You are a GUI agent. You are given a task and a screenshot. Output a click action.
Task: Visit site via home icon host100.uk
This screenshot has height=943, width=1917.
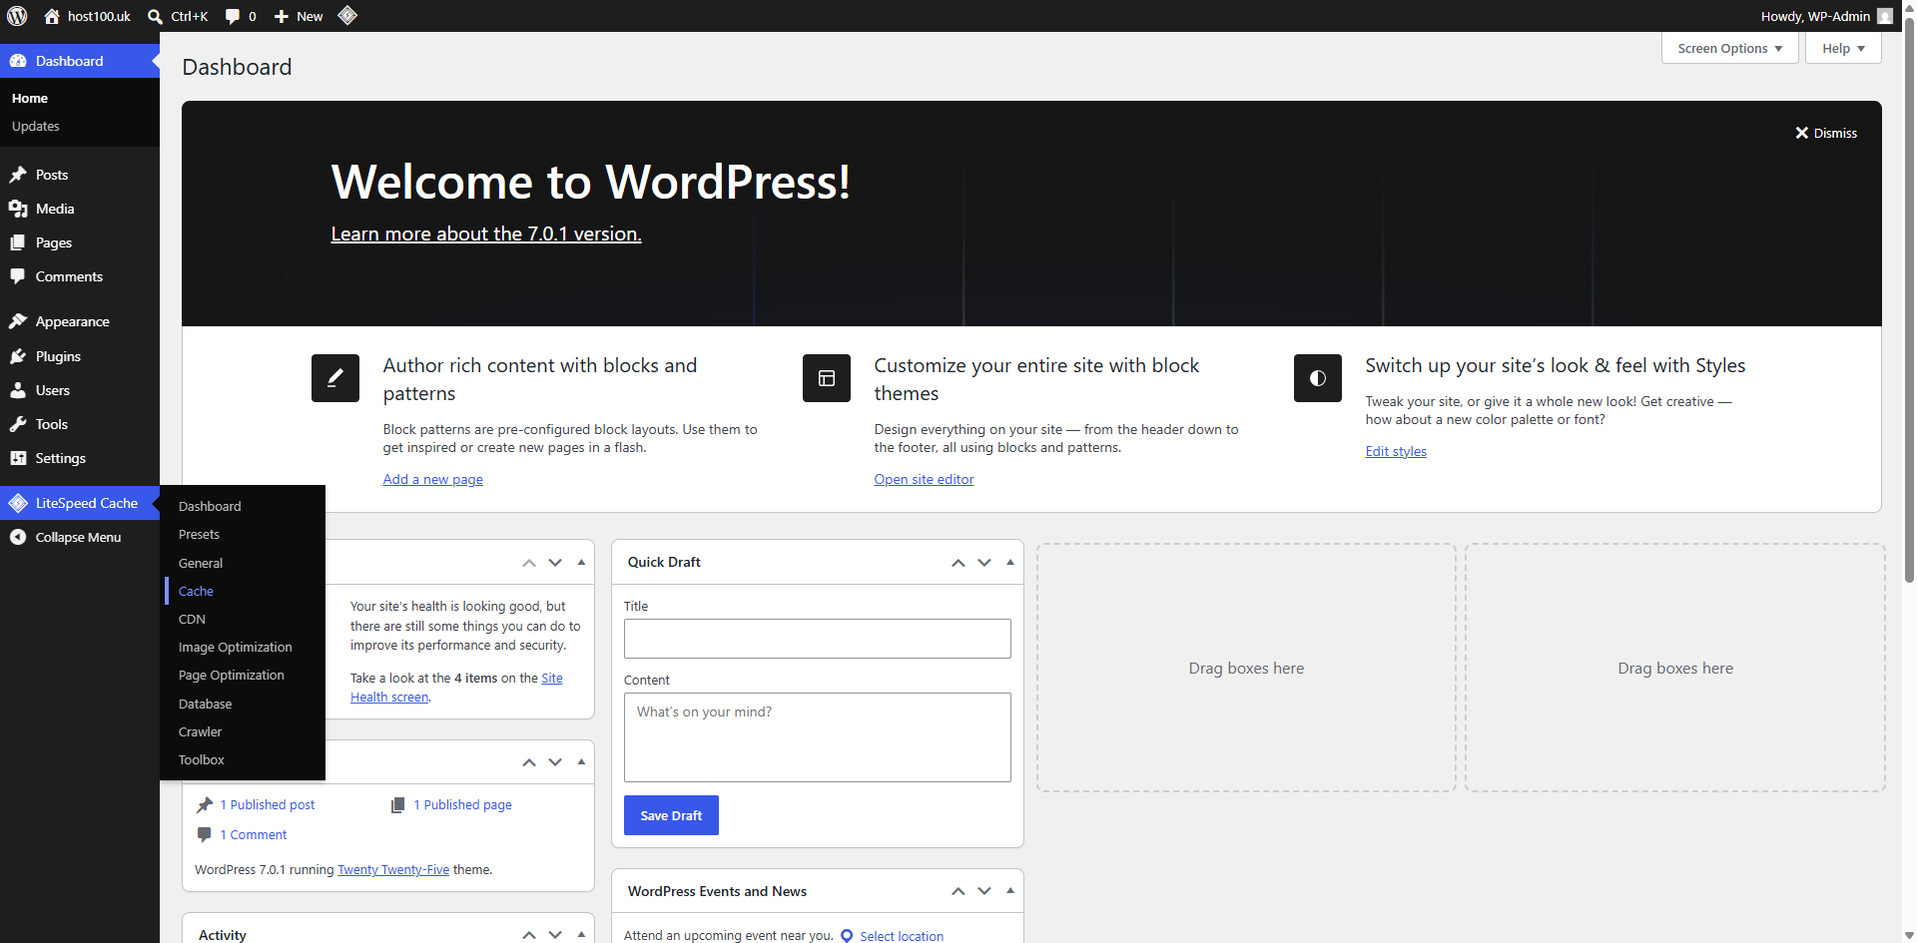click(x=87, y=16)
